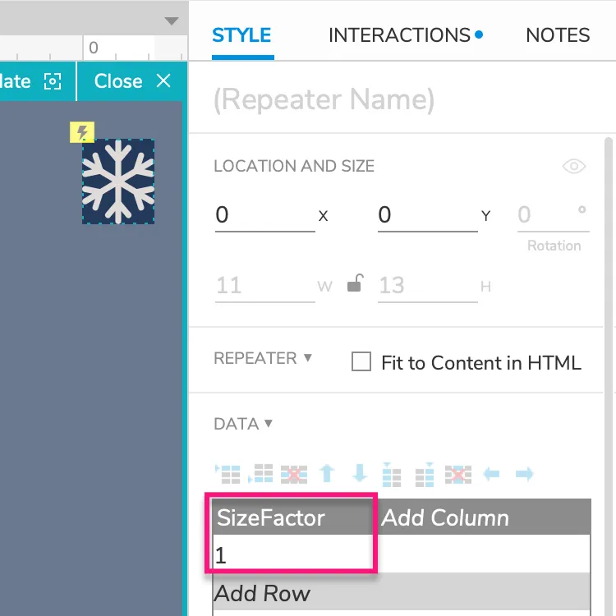Viewport: 616px width, 616px height.
Task: Click the delete row icon
Action: coord(293,474)
